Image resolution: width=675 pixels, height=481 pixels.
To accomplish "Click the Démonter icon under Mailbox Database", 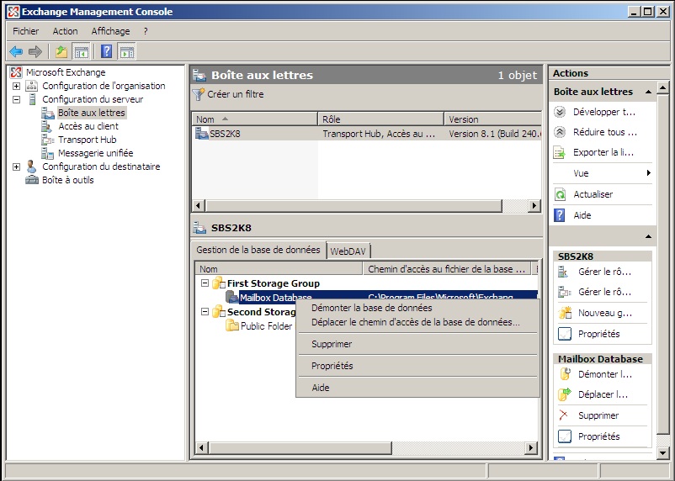I will 565,374.
